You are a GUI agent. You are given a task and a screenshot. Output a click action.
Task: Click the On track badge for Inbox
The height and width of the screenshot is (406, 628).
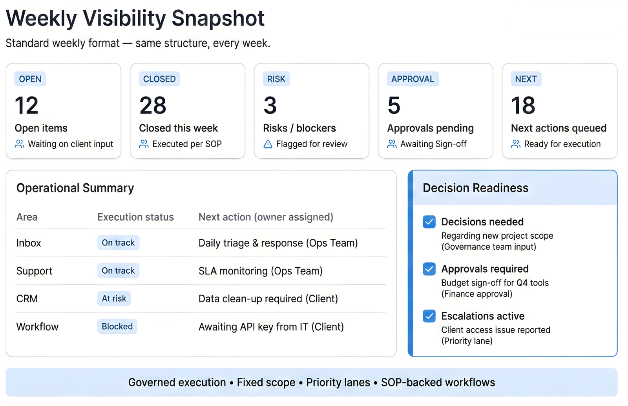[118, 243]
